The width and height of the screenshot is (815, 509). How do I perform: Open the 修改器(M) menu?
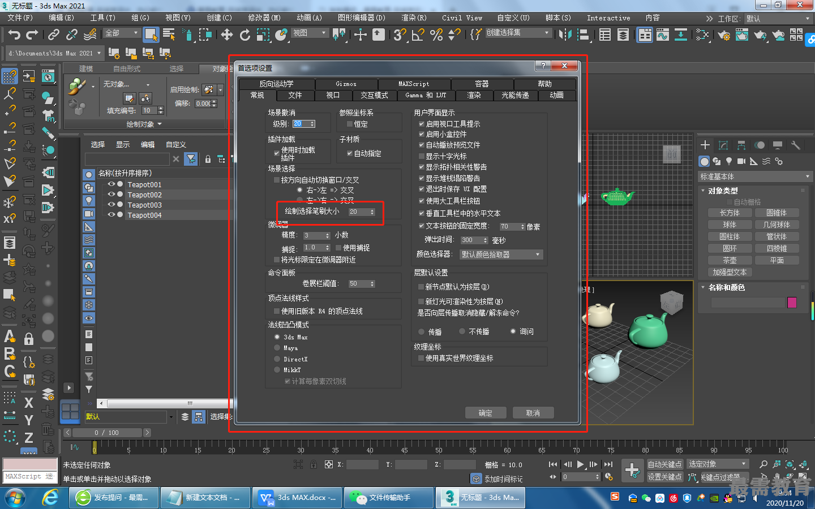point(264,18)
